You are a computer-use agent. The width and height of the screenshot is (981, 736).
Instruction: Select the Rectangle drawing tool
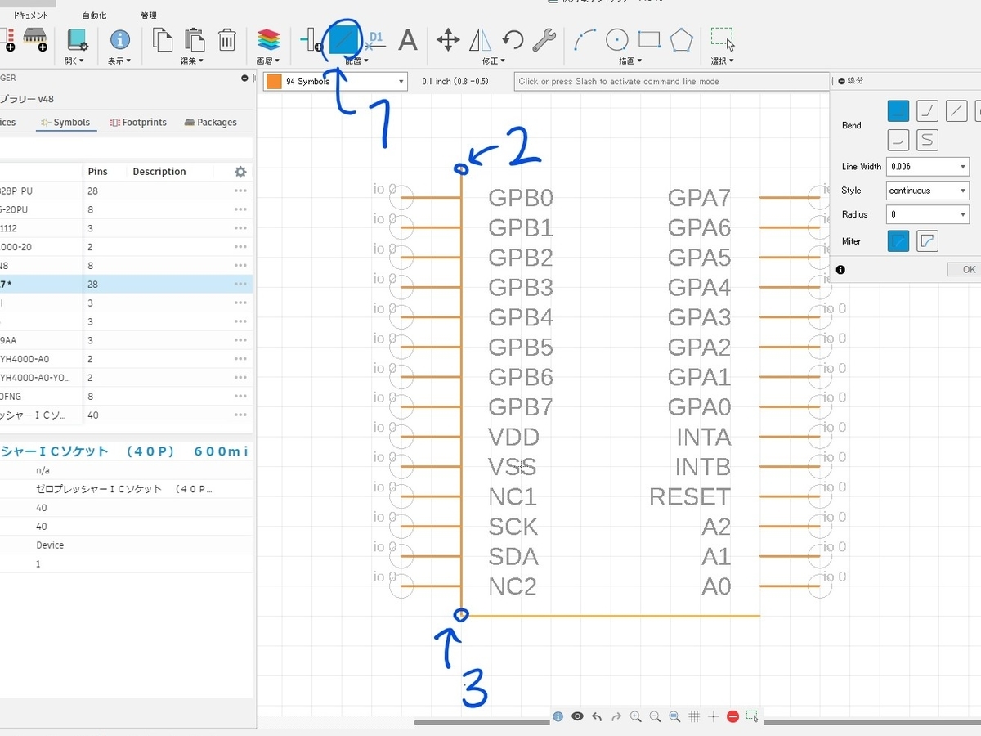(649, 39)
